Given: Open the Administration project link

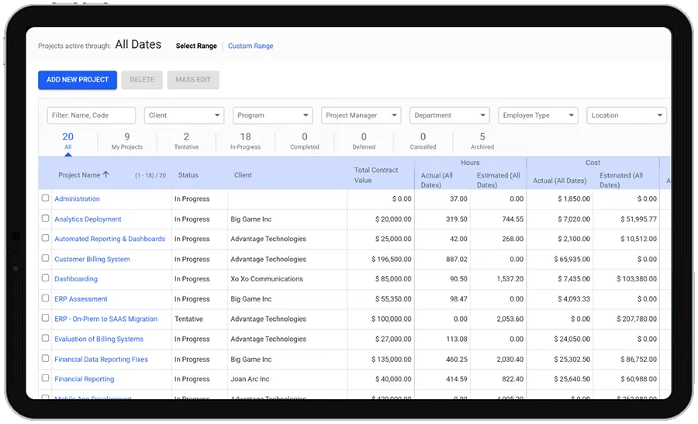Looking at the screenshot, I should 77,199.
